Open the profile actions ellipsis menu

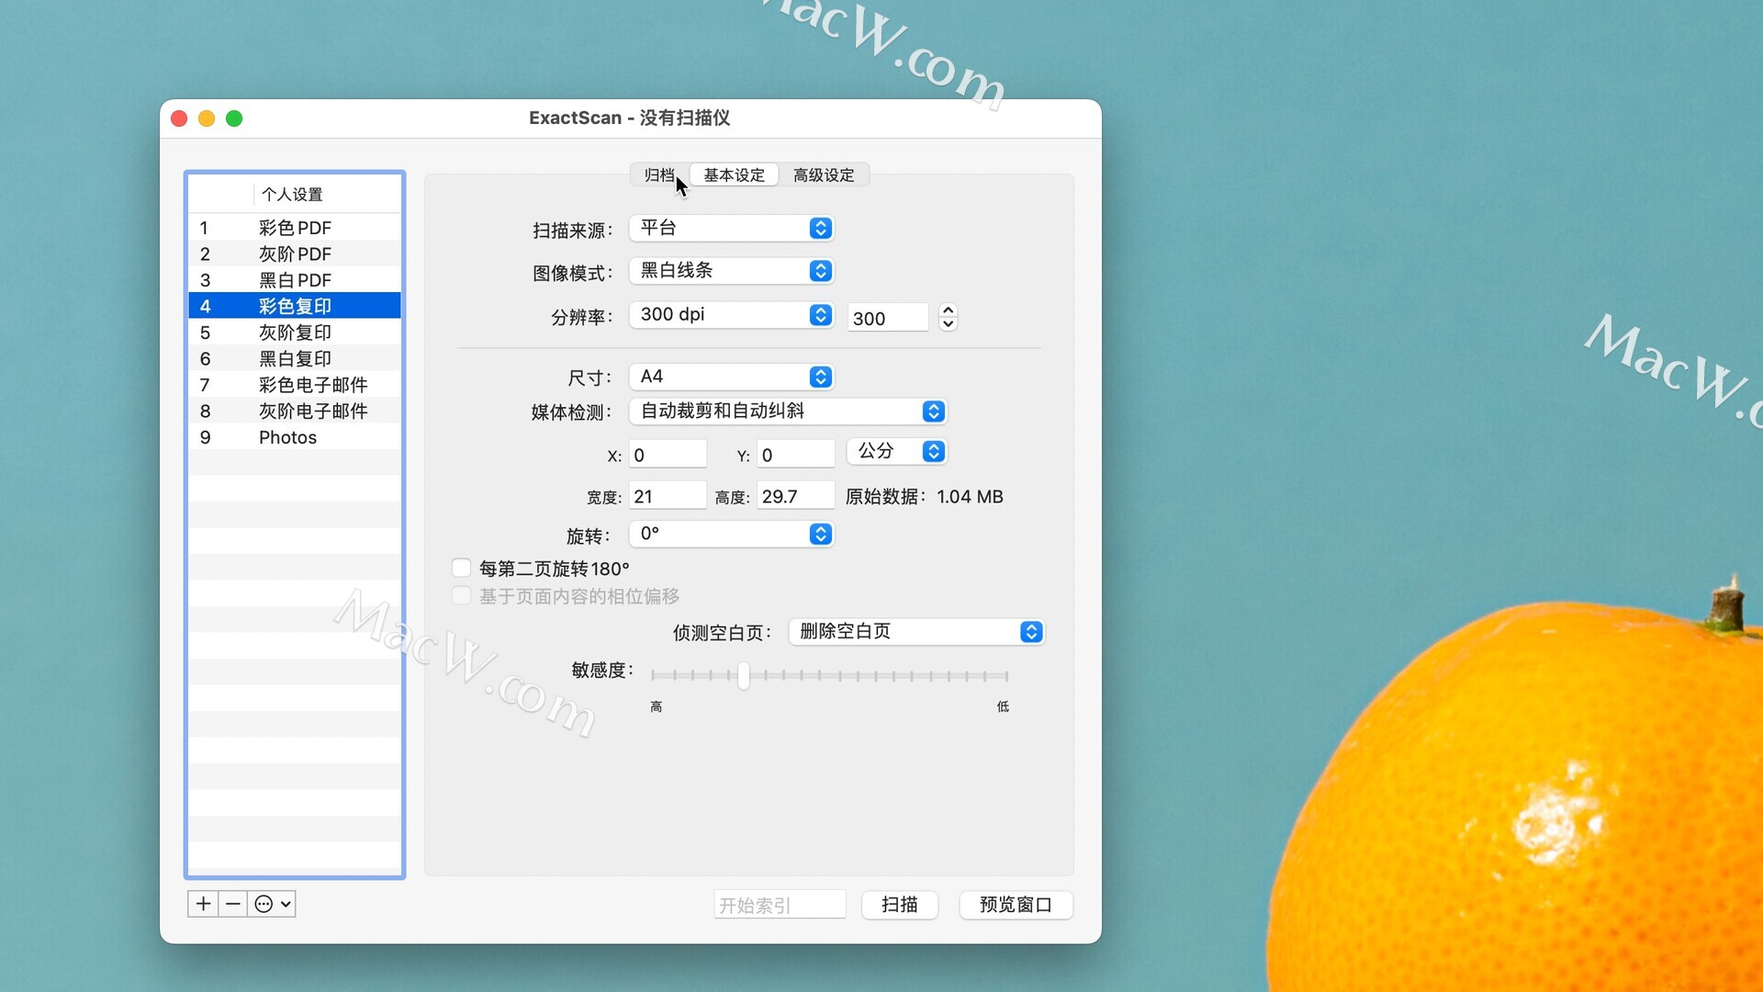point(272,904)
